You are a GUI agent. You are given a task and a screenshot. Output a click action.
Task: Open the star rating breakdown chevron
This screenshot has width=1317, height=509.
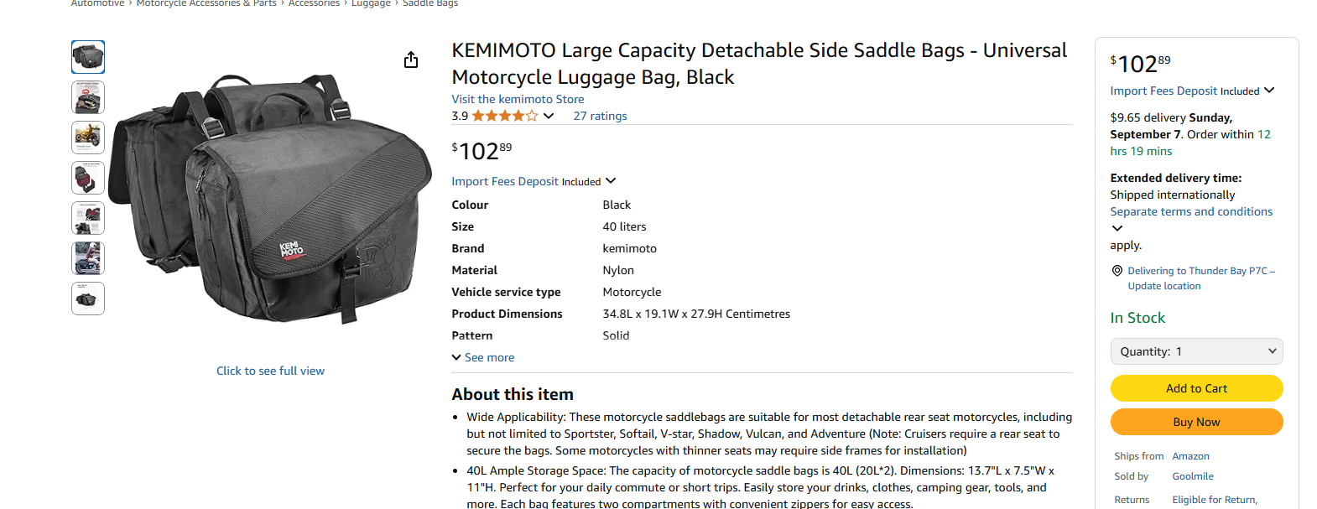pos(549,116)
